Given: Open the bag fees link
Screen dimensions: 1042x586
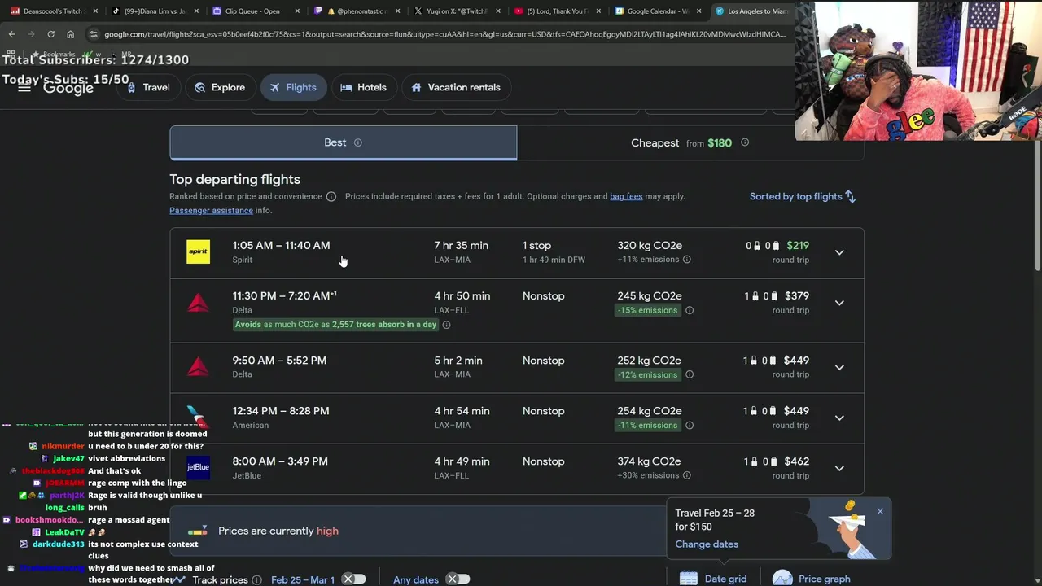Looking at the screenshot, I should 626,196.
